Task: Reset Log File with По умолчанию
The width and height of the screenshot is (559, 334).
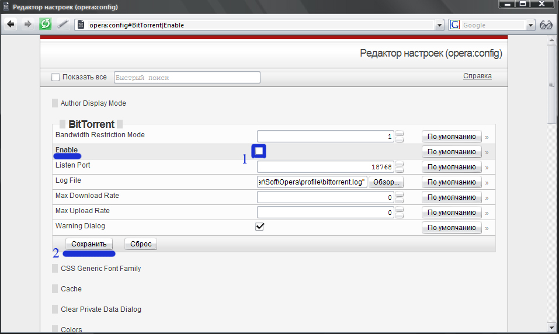Action: tap(452, 182)
